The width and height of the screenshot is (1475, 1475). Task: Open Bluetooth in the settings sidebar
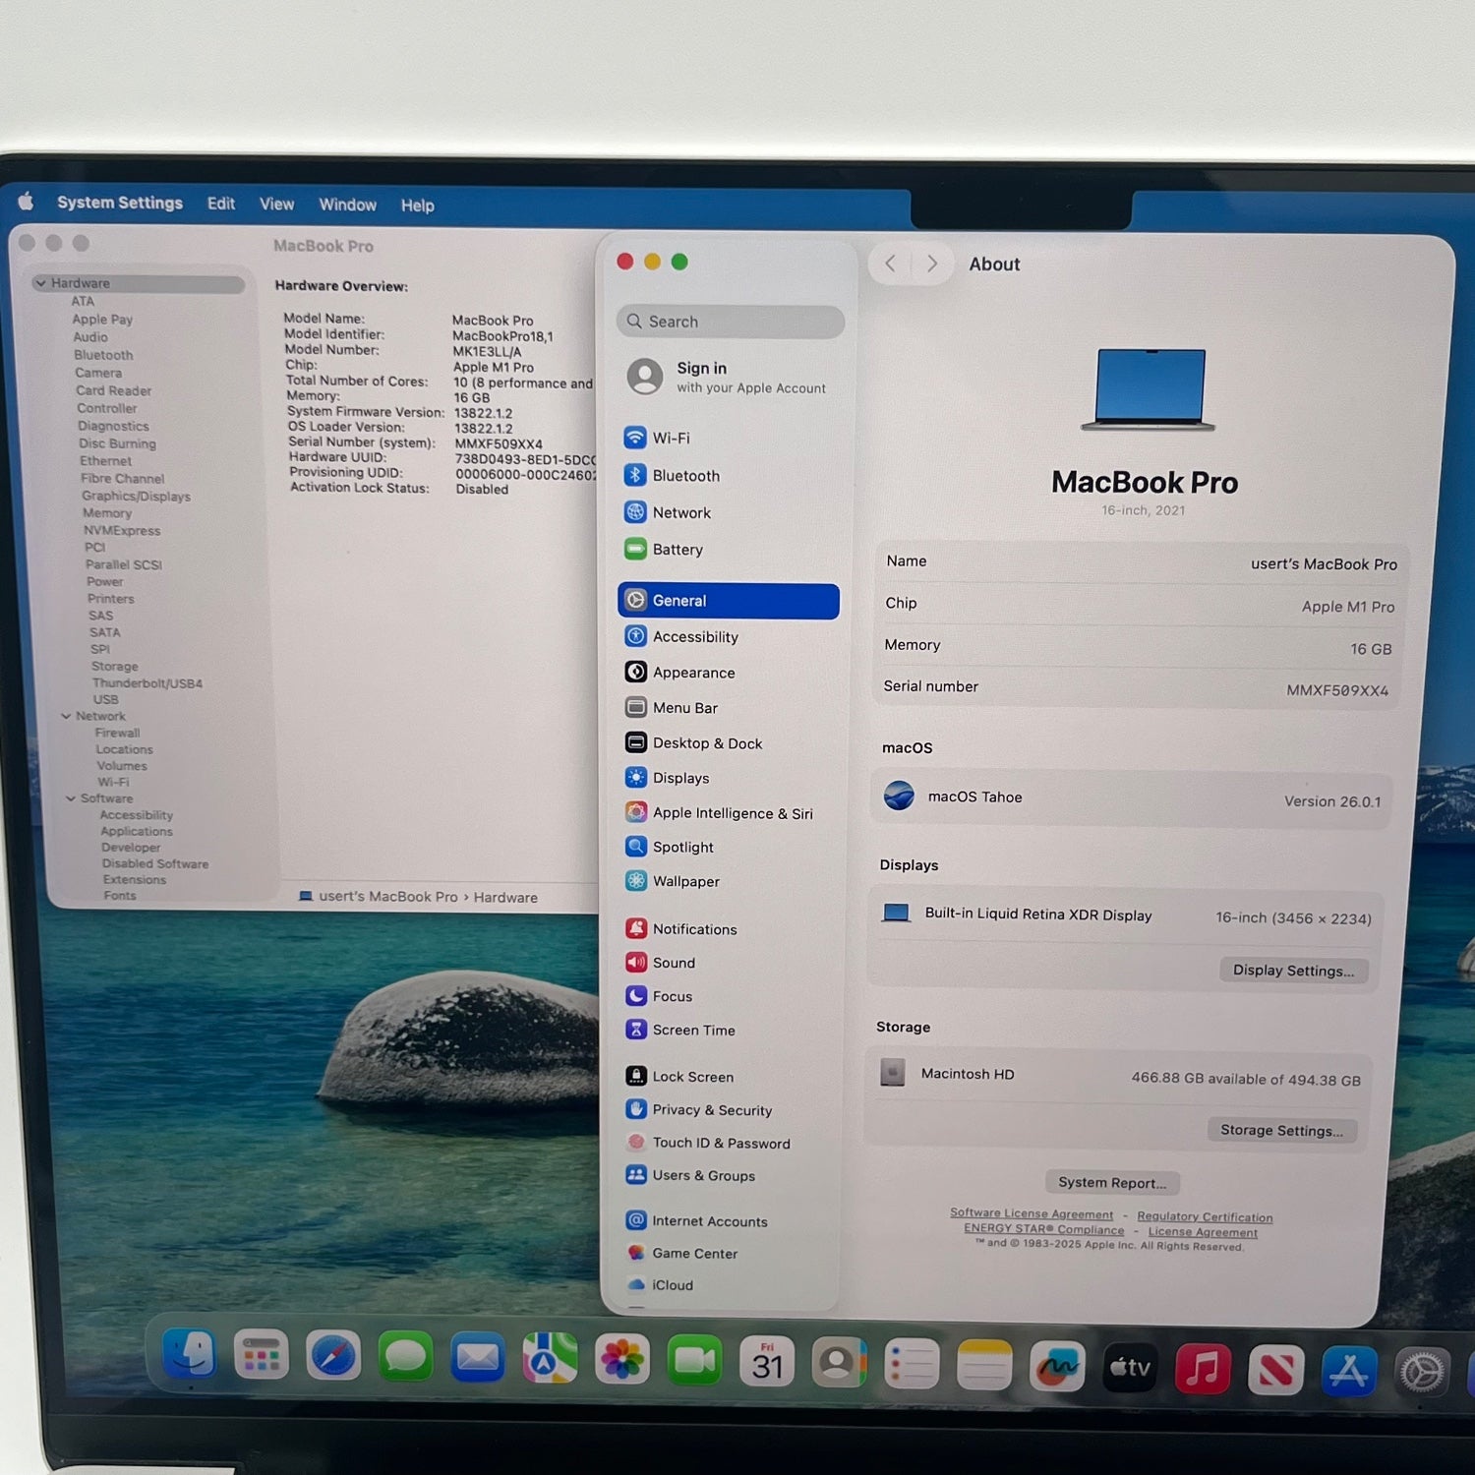coord(685,476)
